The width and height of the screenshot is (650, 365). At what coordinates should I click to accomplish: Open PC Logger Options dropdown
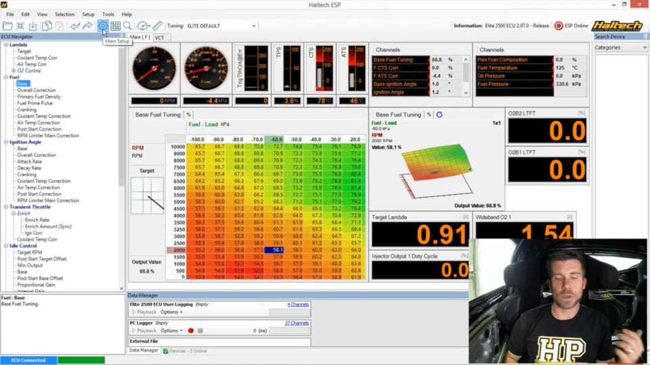[171, 331]
